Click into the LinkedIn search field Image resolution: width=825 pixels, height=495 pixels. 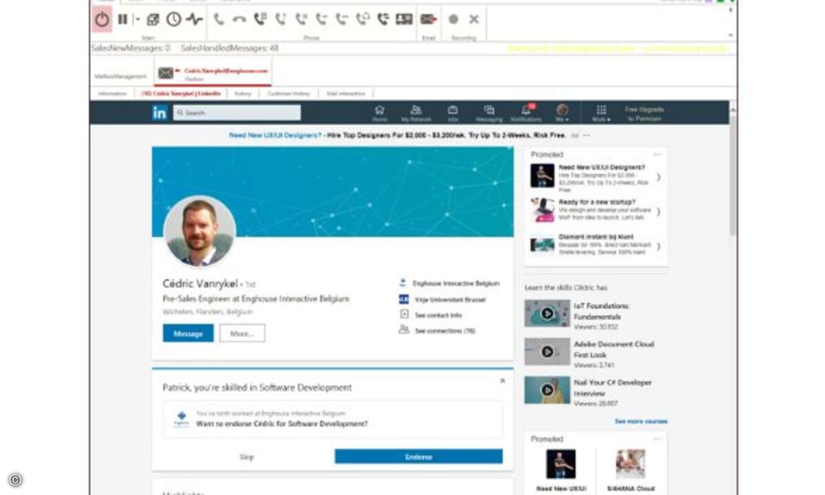[x=236, y=113]
